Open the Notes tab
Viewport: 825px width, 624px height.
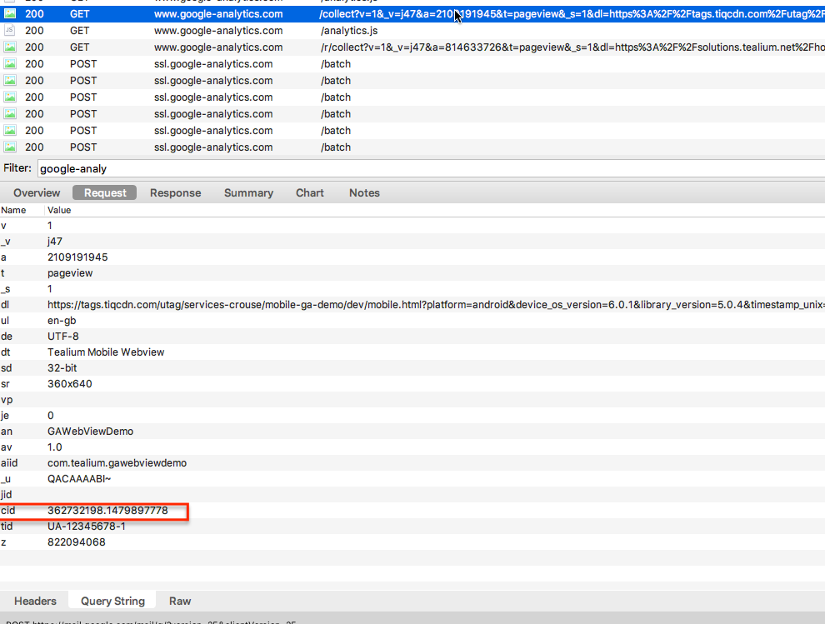pyautogui.click(x=364, y=192)
